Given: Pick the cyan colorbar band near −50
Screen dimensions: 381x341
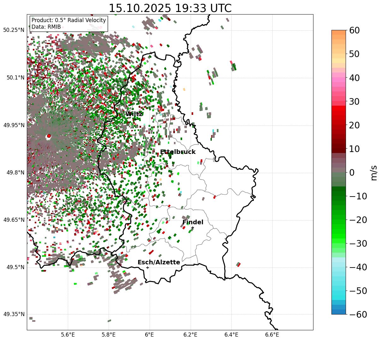Looking at the screenshot, I should (339, 293).
